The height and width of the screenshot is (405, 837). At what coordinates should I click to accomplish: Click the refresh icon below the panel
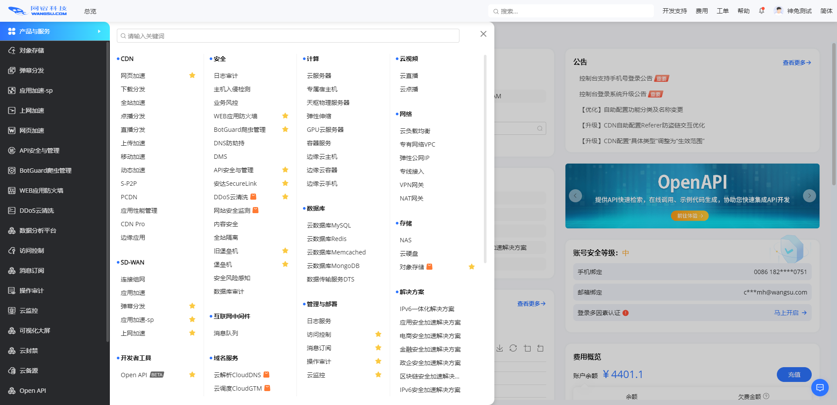(513, 348)
